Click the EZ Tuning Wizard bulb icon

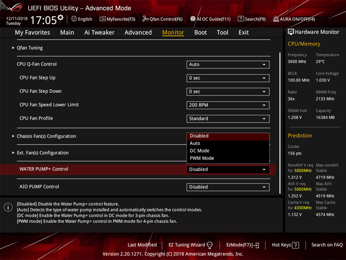coord(210,245)
